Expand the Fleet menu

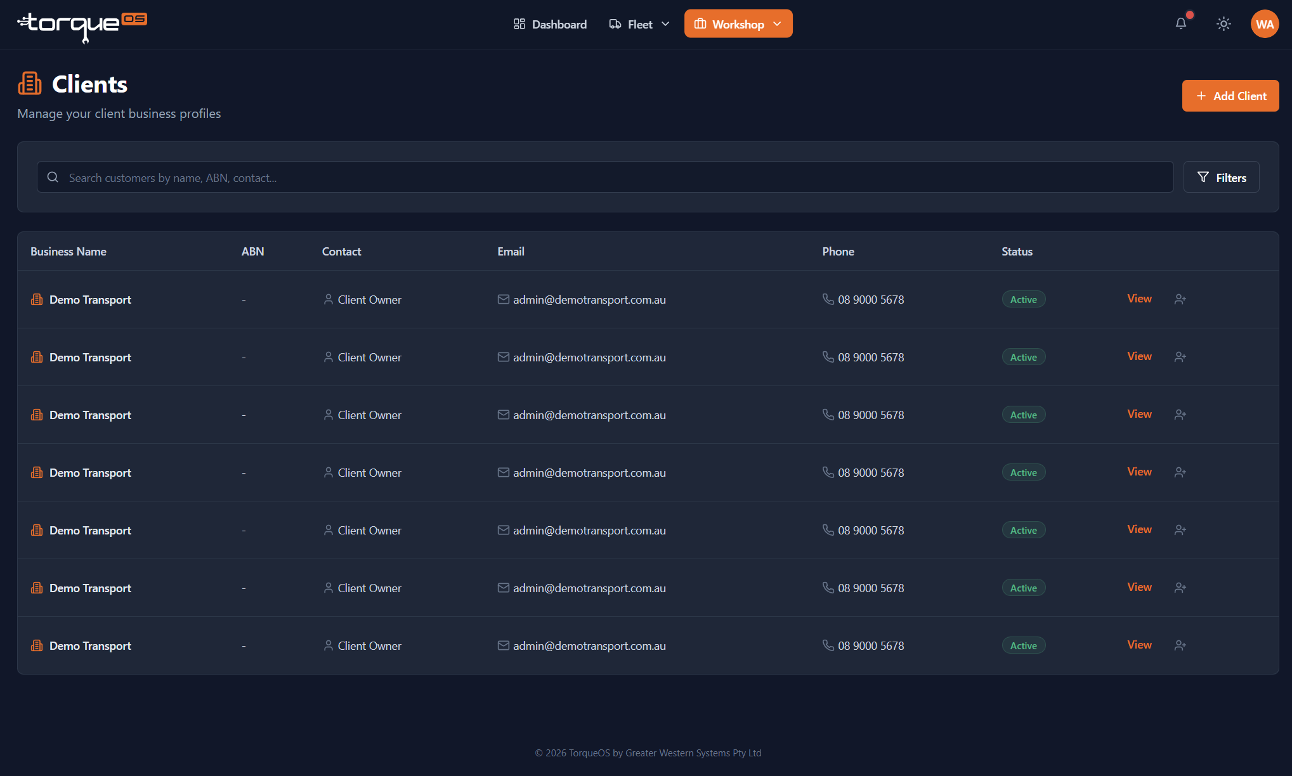[639, 24]
